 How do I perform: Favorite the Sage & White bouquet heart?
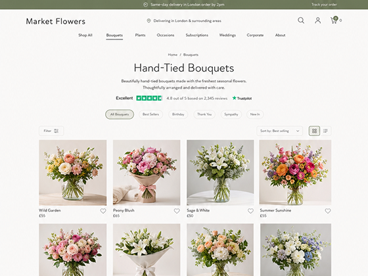[250, 211]
